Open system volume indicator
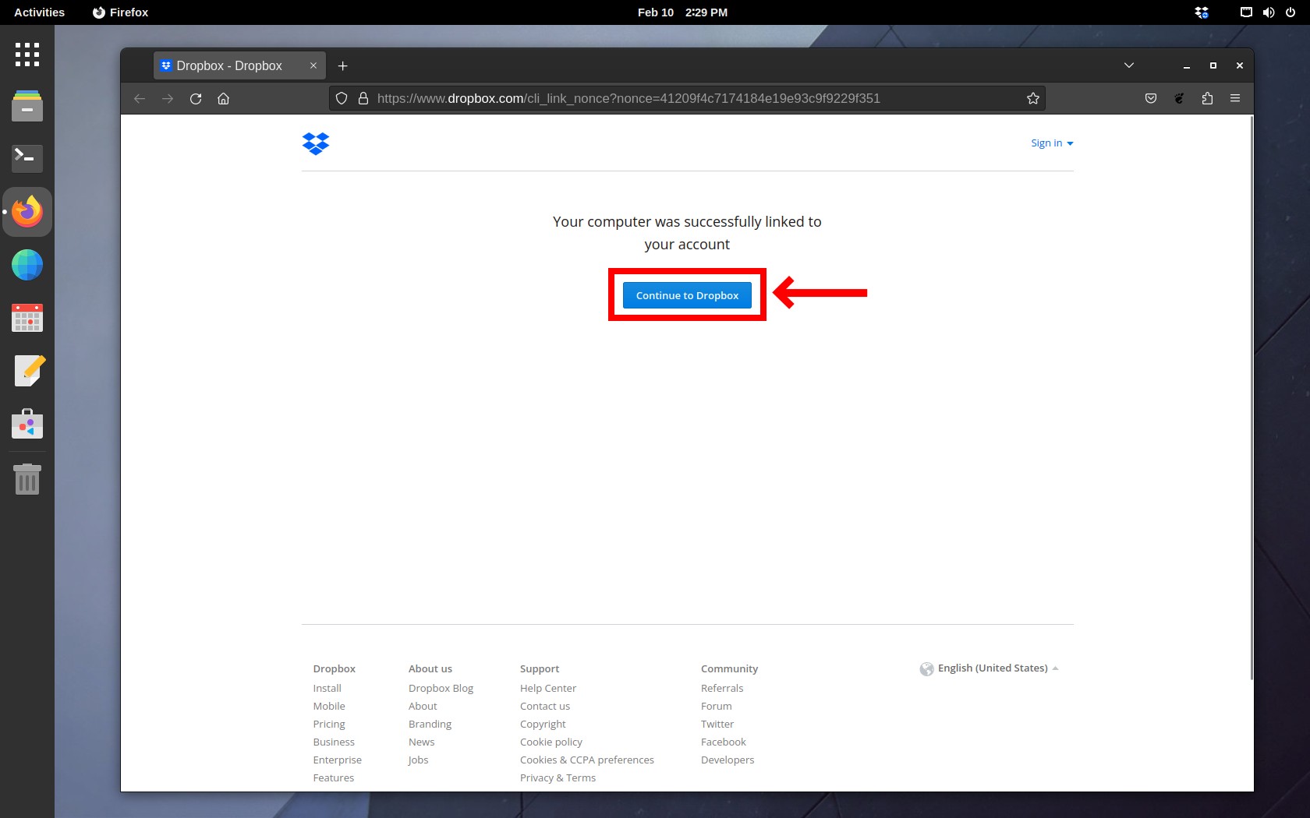 click(1269, 12)
